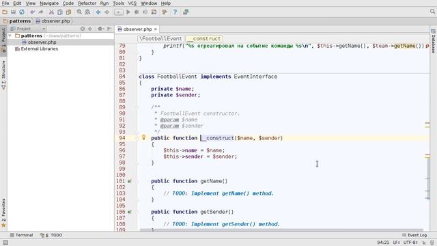Viewport: 437px width, 246px height.
Task: Toggle the Database tool window side tab
Action: [434, 41]
